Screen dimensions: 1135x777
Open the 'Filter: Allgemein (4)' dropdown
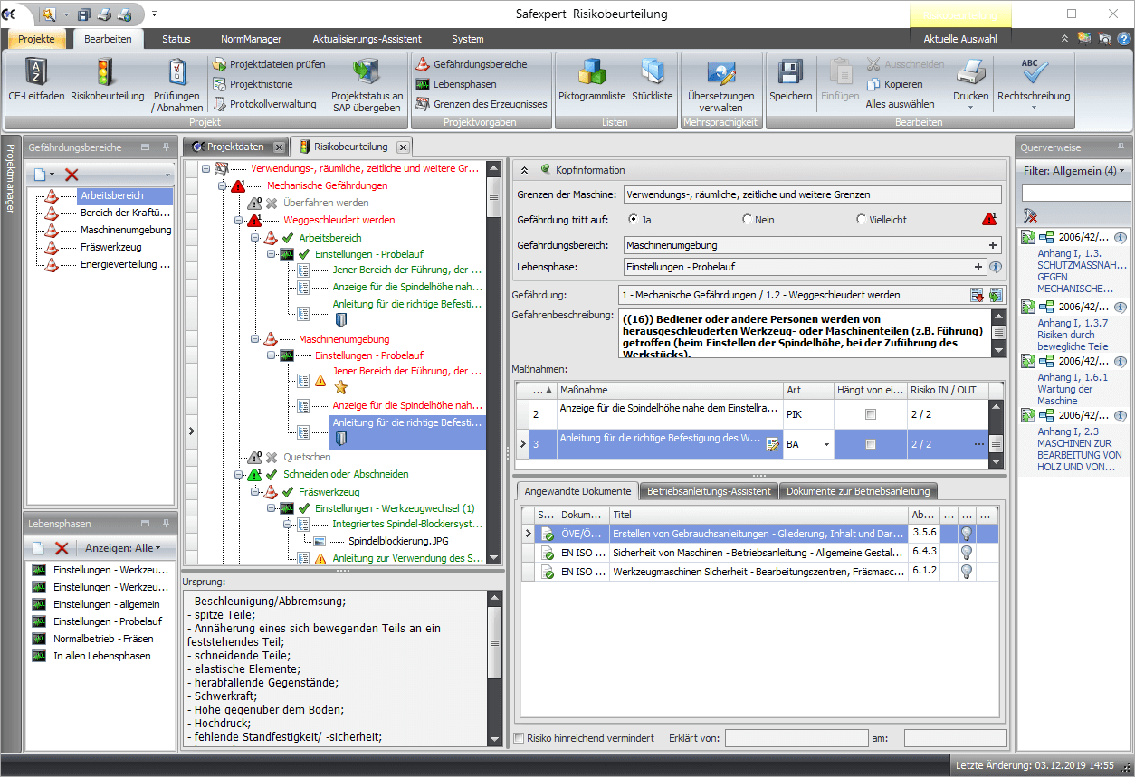(x=1073, y=171)
